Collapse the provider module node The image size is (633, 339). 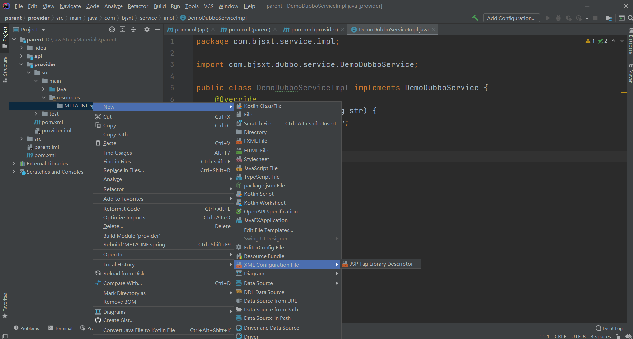tap(21, 64)
